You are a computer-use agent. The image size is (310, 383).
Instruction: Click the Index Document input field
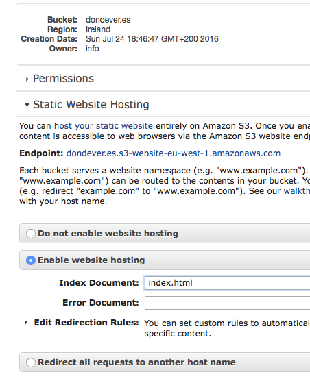tap(228, 283)
